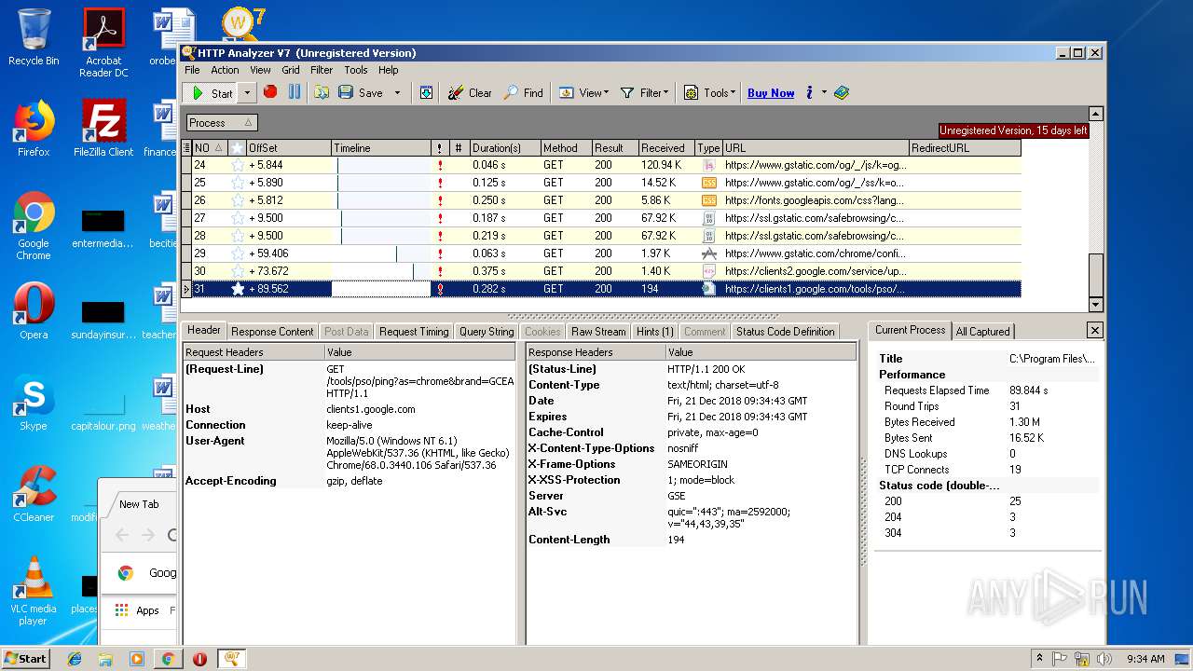Open the Save dropdown arrow

pyautogui.click(x=397, y=93)
